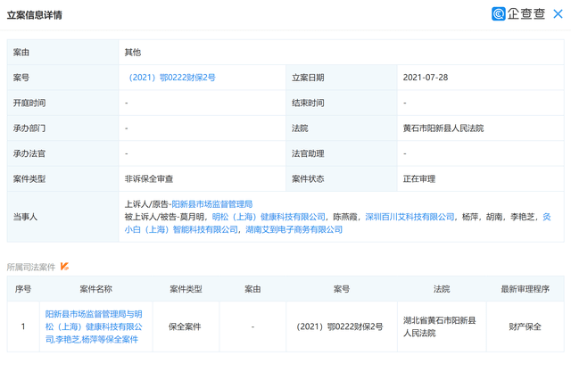The height and width of the screenshot is (372, 571).
Task: Click the 承办部门 row label
Action: pos(29,128)
